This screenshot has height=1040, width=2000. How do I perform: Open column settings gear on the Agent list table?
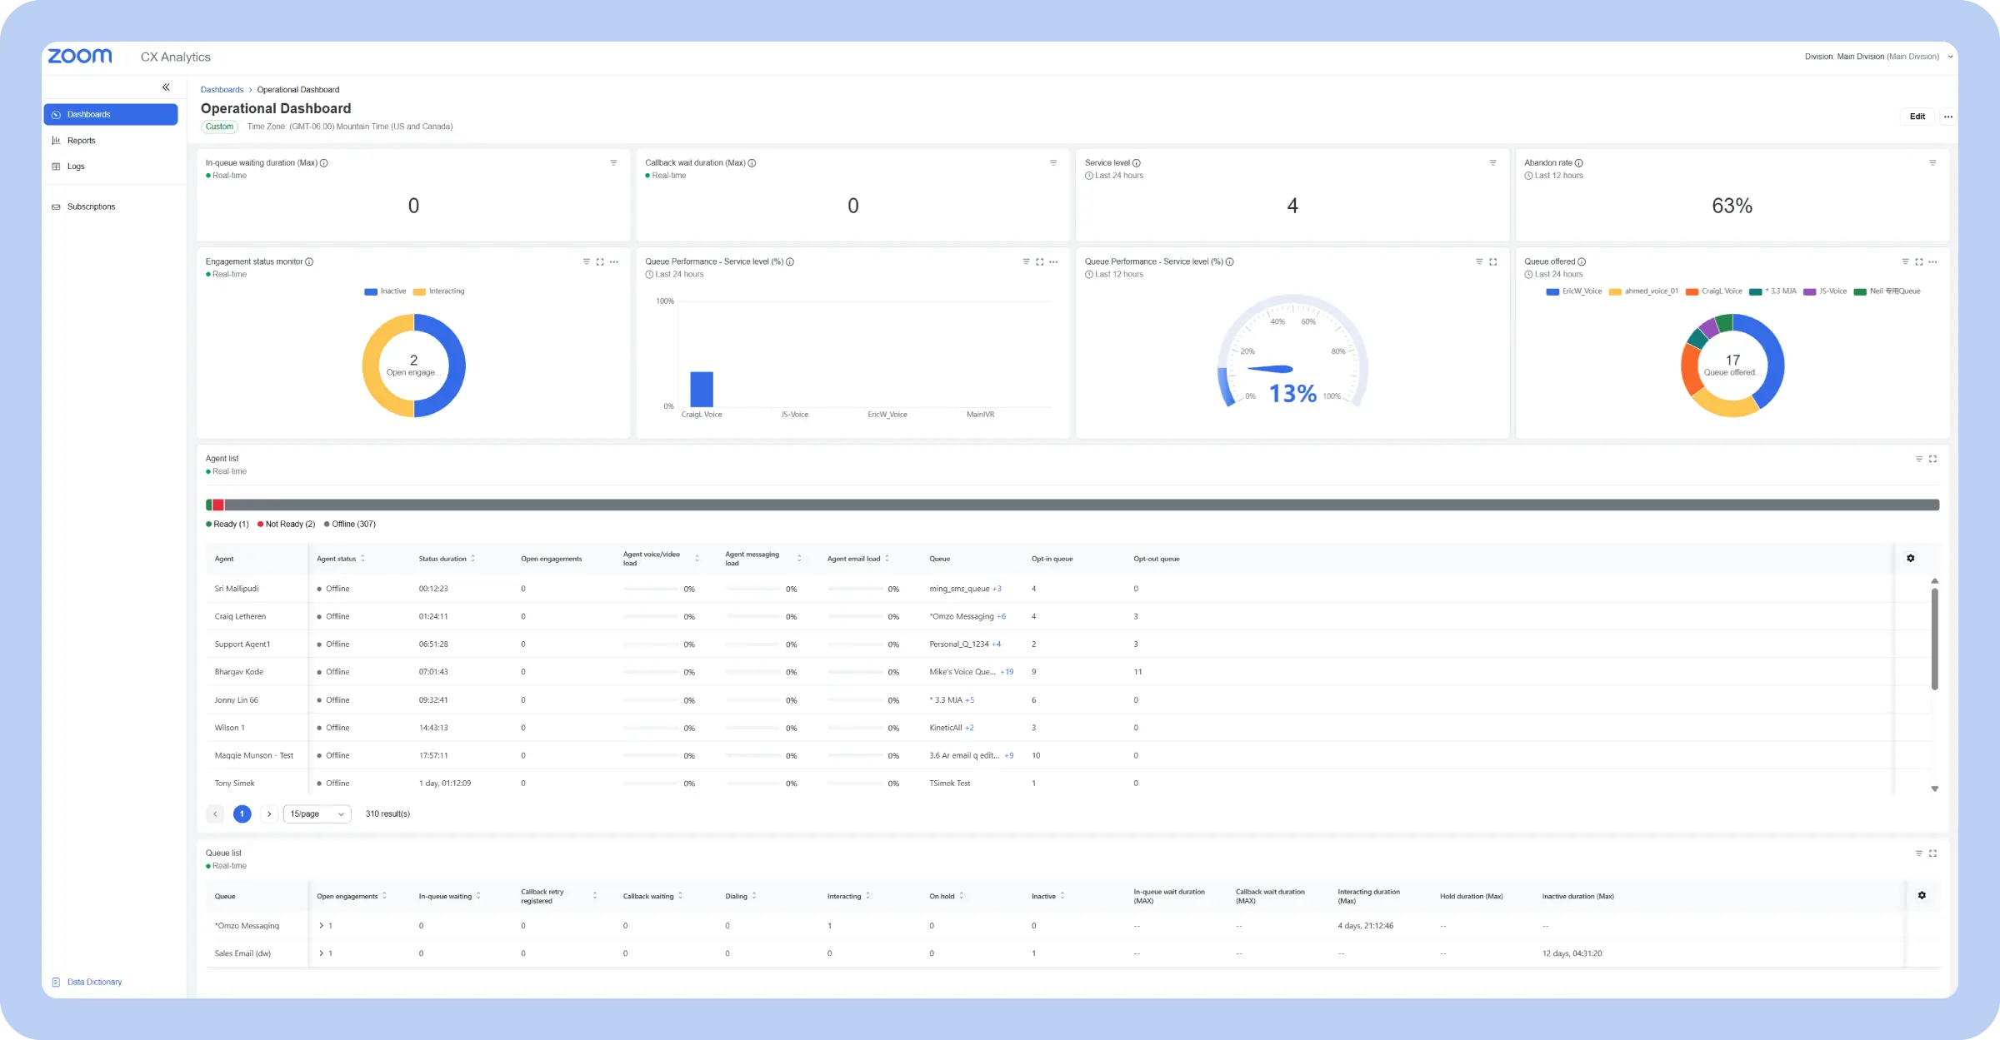(x=1911, y=558)
